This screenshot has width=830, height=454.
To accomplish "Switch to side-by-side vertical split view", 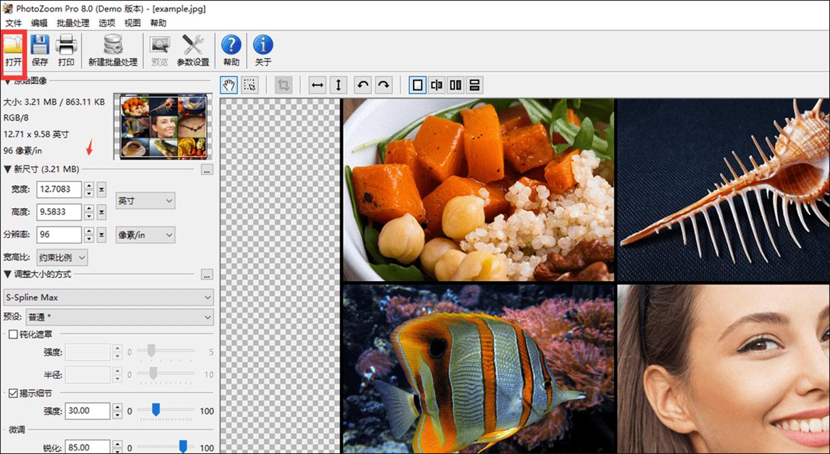I will [x=455, y=85].
